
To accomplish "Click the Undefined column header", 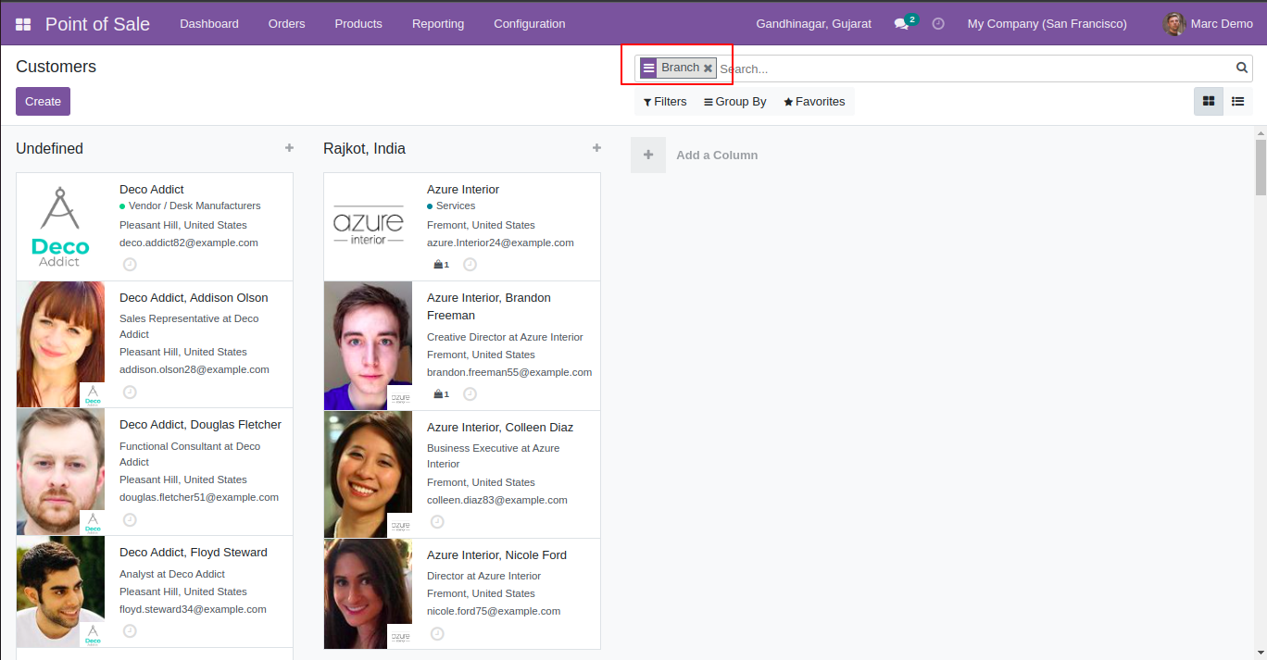I will coord(49,148).
